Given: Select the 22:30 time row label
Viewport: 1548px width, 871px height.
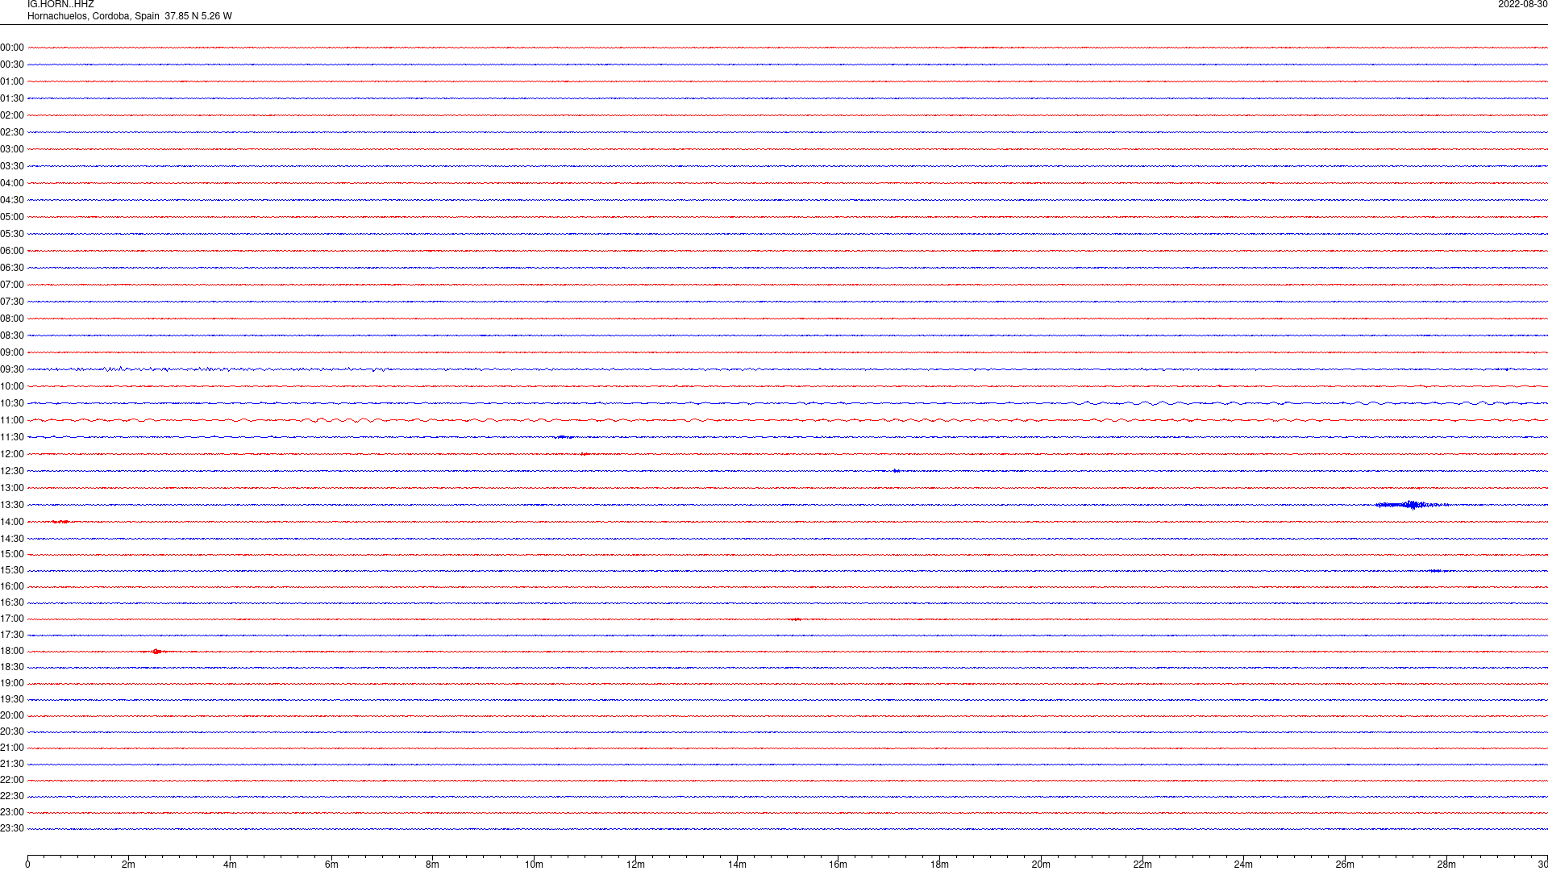Looking at the screenshot, I should [x=12, y=796].
